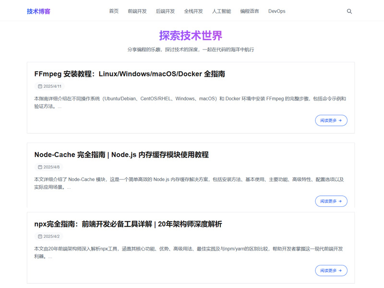Switch to 编程语言 section
This screenshot has height=288, width=384.
tap(250, 11)
